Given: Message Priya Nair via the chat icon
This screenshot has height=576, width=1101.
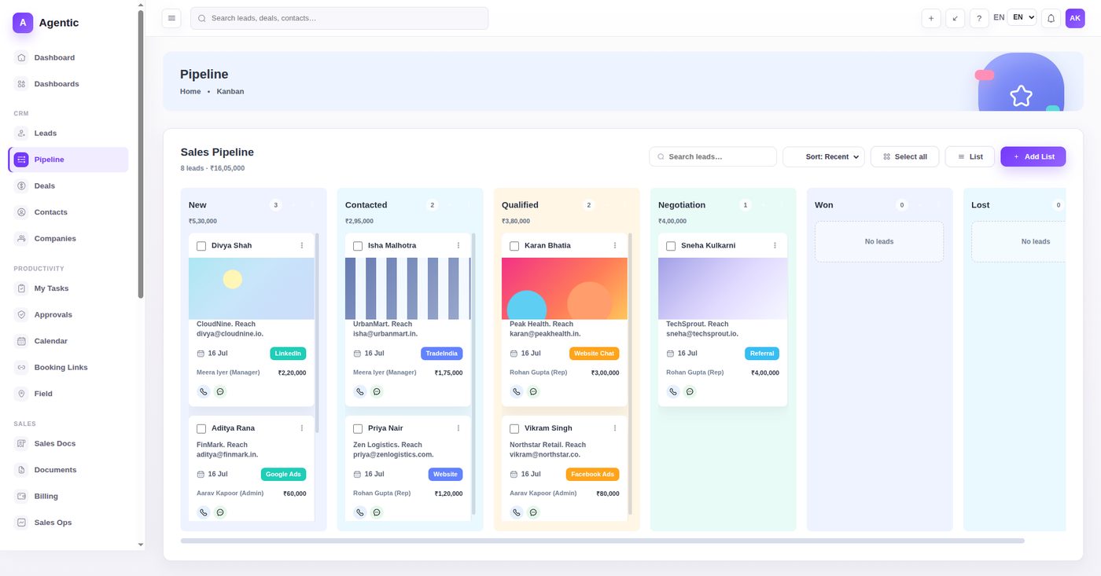Looking at the screenshot, I should 377,512.
